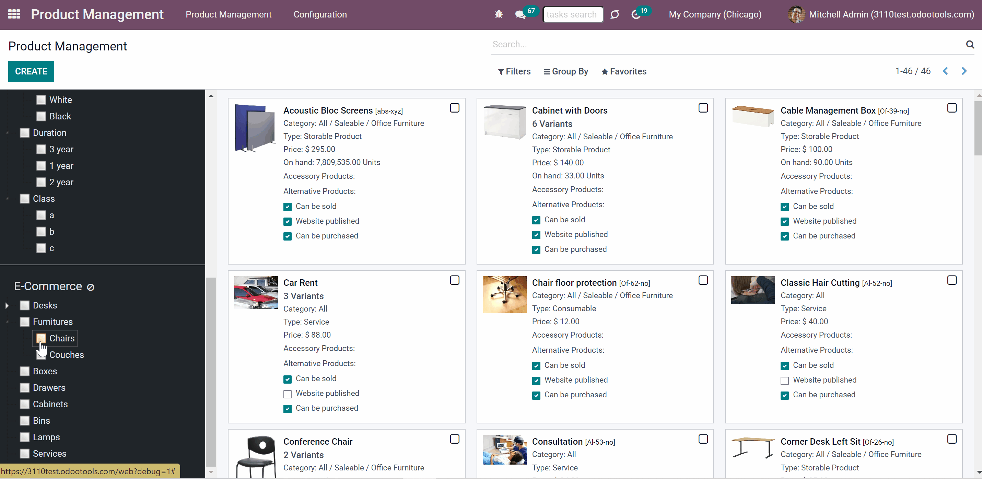Image resolution: width=982 pixels, height=479 pixels.
Task: Select the Cabinet with Doors card checkbox
Action: point(703,108)
